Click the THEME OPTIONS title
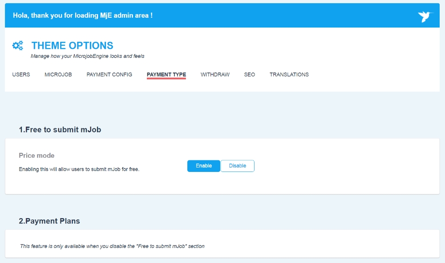 tap(72, 45)
